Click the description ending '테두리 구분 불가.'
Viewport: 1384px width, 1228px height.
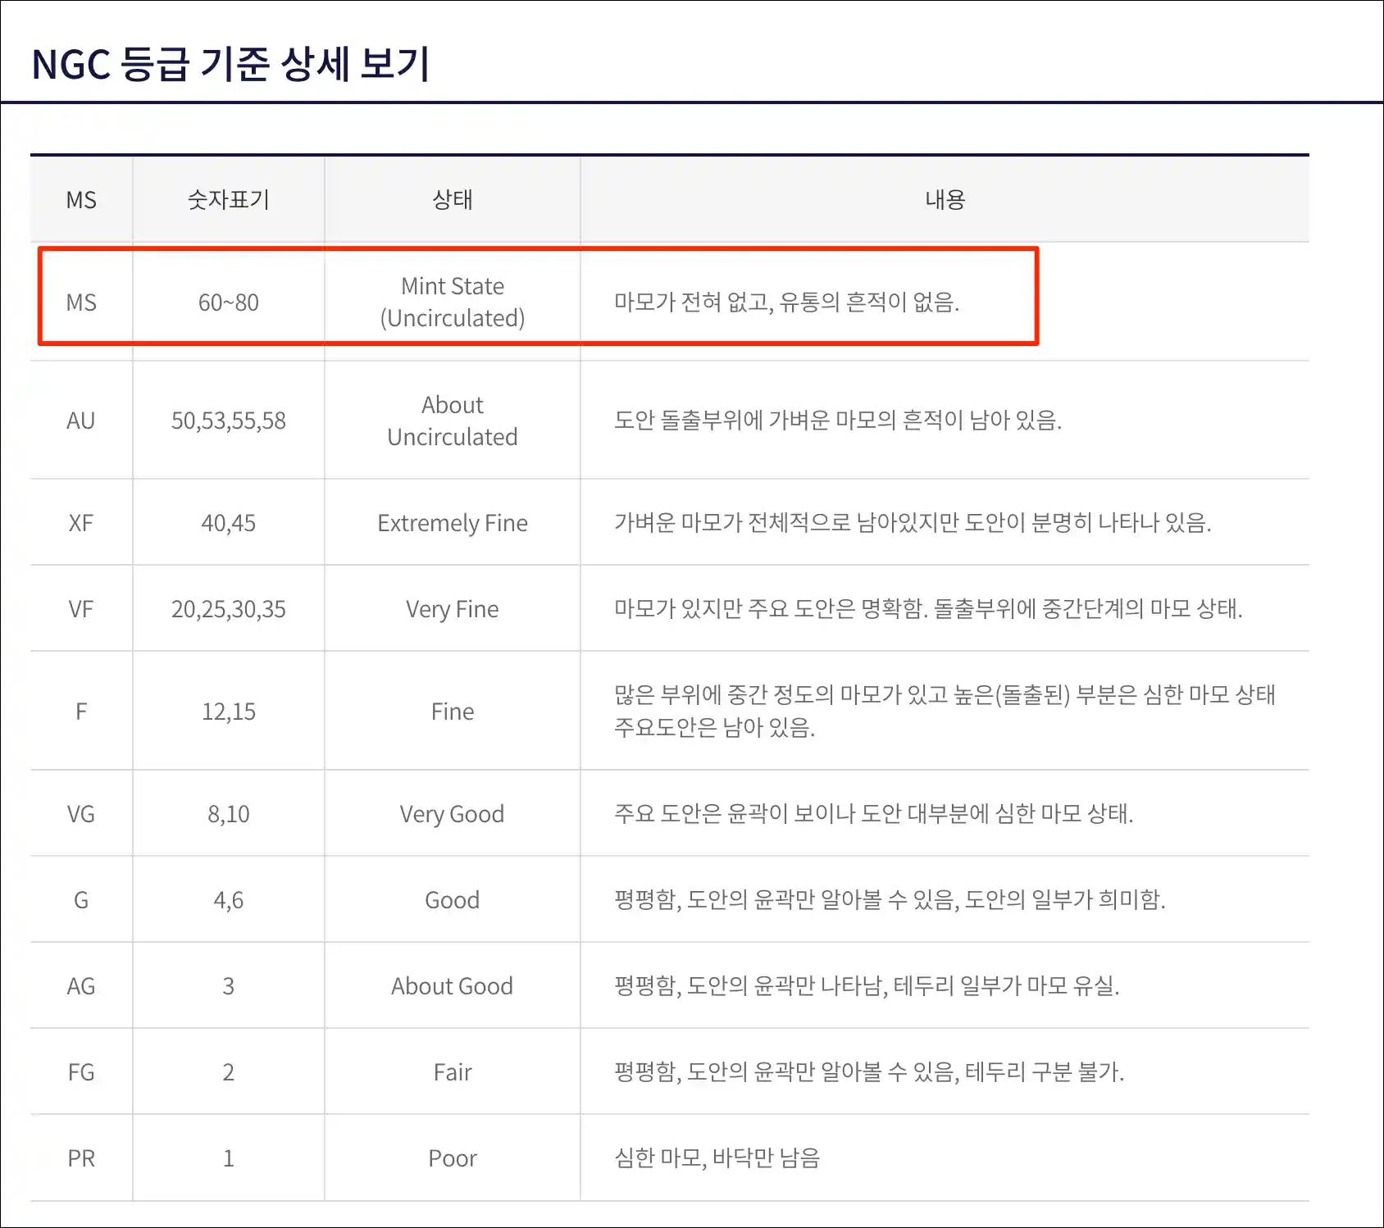tap(869, 1072)
